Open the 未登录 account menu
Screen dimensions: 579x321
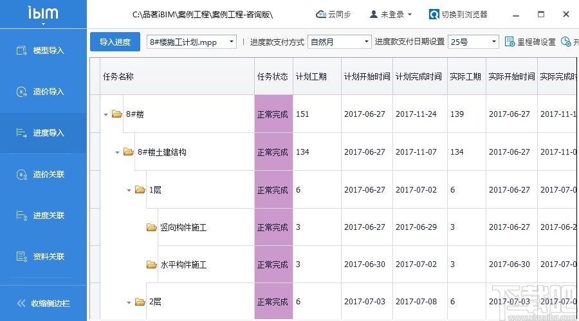click(391, 14)
